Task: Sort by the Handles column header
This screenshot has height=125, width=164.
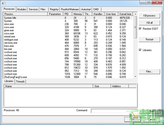Action: [98, 14]
